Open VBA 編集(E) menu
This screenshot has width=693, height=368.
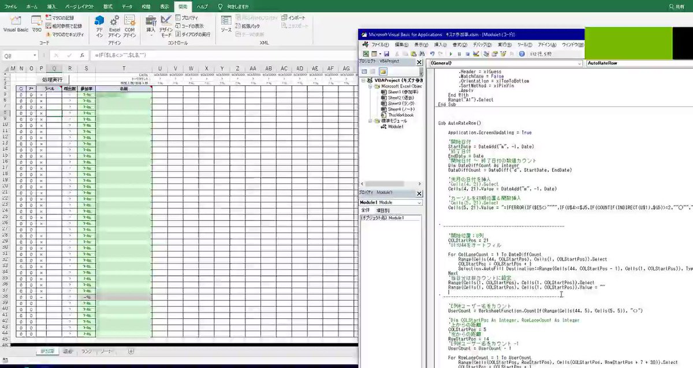[402, 44]
